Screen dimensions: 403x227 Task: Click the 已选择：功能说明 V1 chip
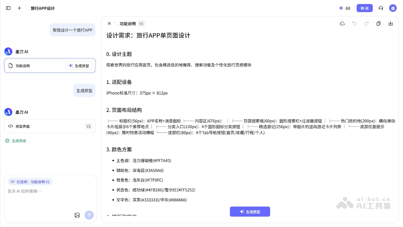click(x=31, y=182)
